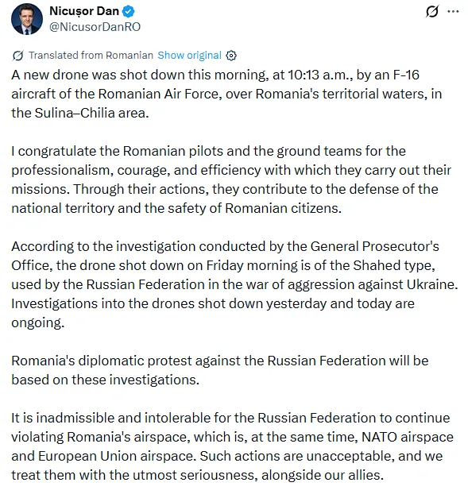Open translation settings gear icon
Viewport: 468px width, 494px height.
click(x=231, y=56)
